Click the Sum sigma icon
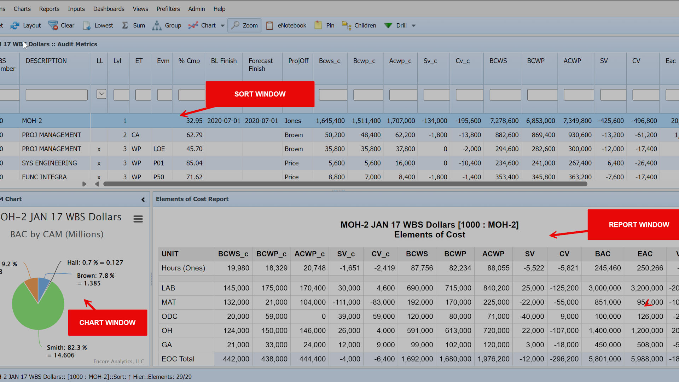Screen dimensions: 679x382 pos(125,25)
